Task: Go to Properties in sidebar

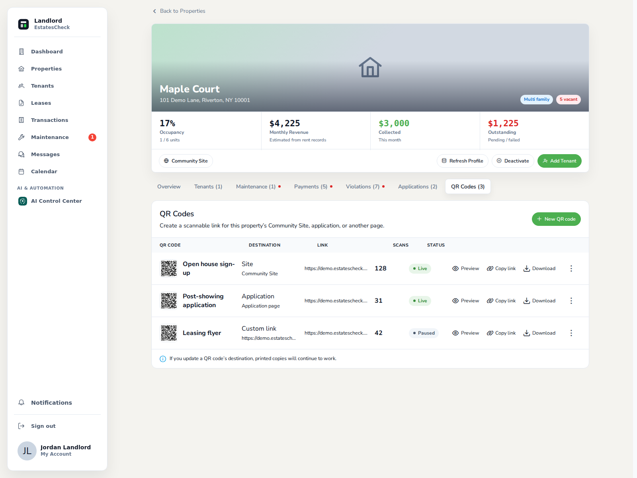Action: 57,69
